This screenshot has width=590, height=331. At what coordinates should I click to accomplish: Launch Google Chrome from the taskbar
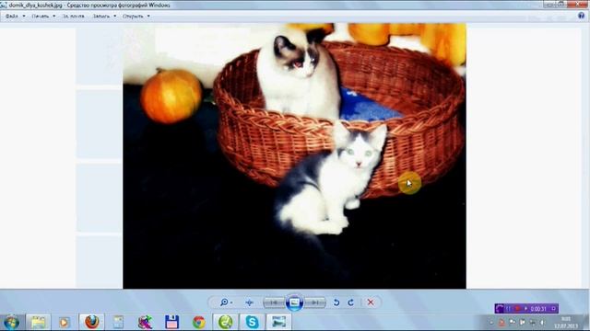click(x=199, y=323)
